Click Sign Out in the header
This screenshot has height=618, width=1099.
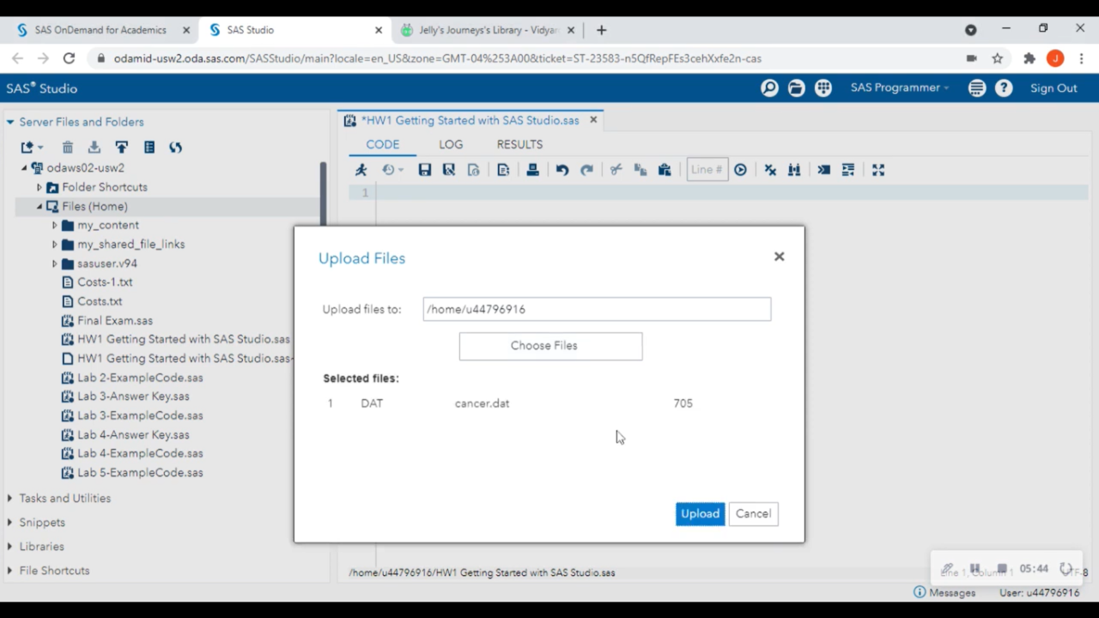[1053, 88]
